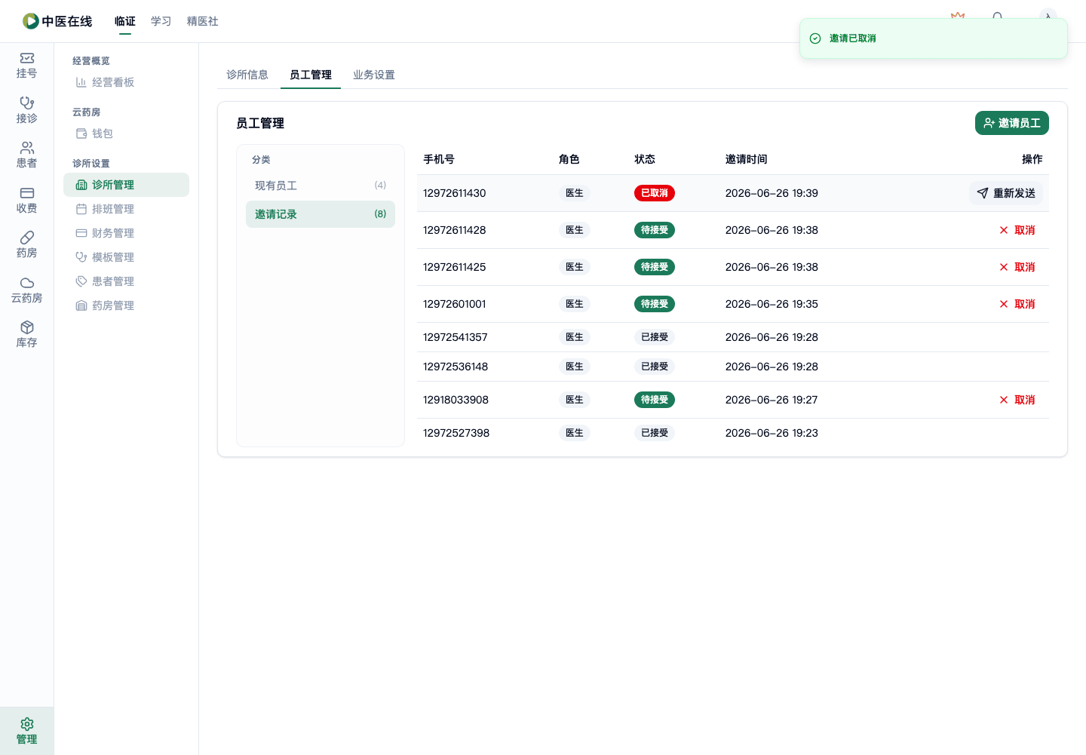
Task: Click the 中医在线 logo
Action: [x=57, y=21]
